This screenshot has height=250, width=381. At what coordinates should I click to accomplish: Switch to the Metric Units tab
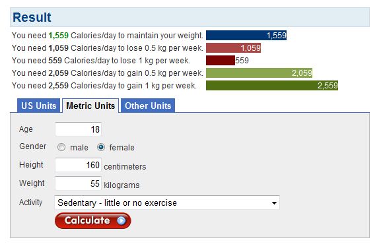pos(90,106)
